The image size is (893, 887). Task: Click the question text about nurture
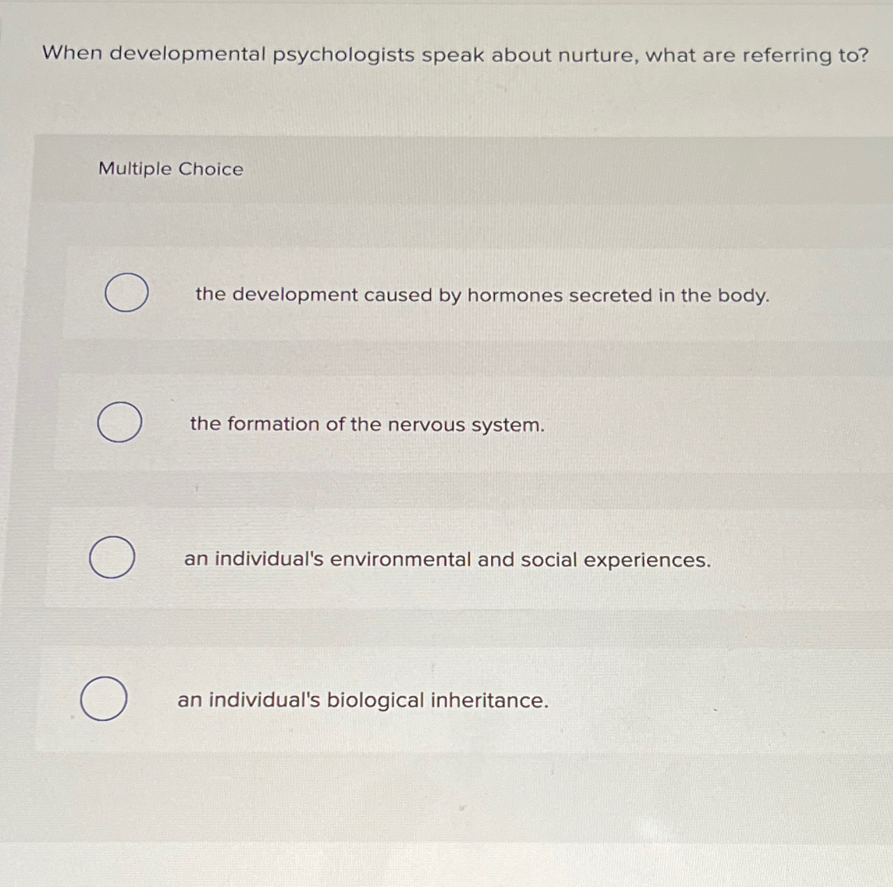[x=453, y=55]
